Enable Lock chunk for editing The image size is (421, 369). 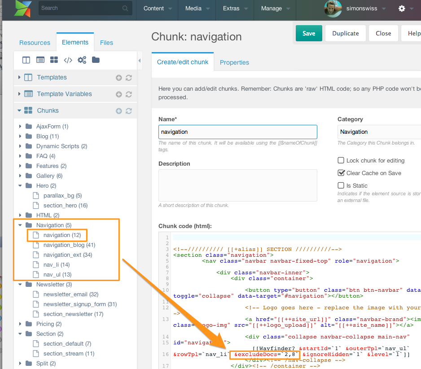pyautogui.click(x=341, y=161)
